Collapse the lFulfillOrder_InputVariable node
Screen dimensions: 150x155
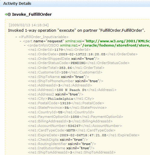pos(16,37)
